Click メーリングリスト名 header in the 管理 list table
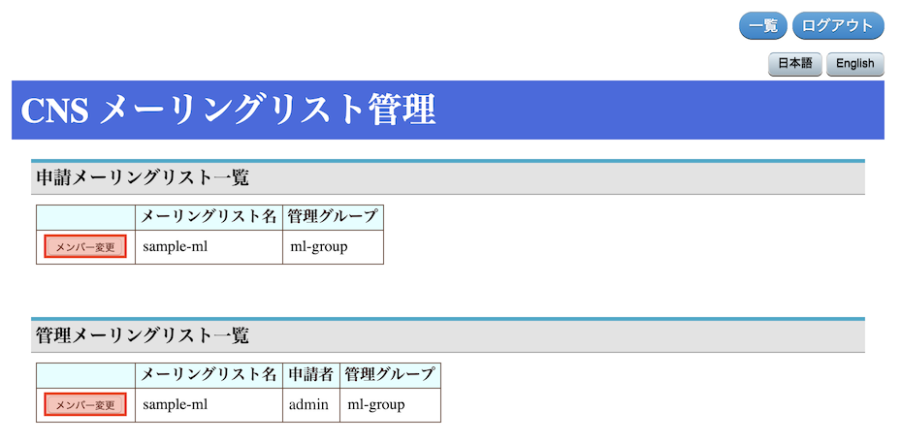 (x=209, y=374)
